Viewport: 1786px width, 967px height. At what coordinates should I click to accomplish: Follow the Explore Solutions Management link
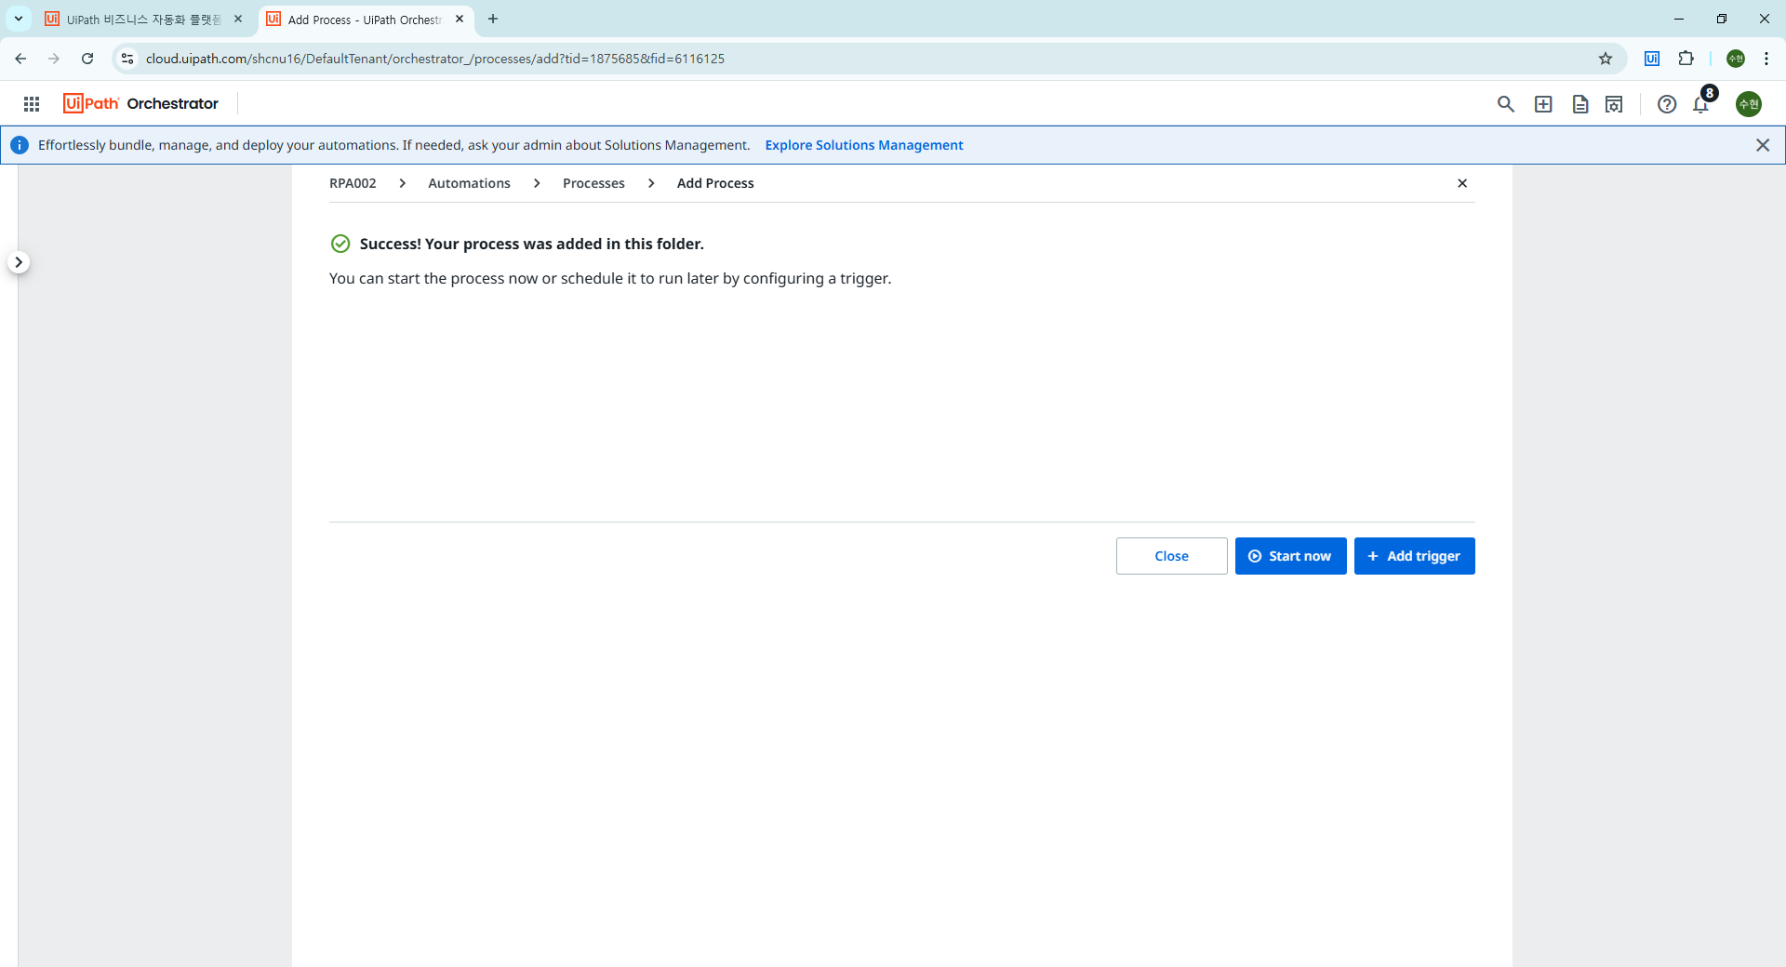(x=864, y=145)
